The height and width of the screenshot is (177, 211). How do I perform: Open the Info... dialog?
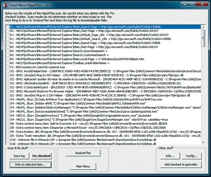click(x=170, y=156)
